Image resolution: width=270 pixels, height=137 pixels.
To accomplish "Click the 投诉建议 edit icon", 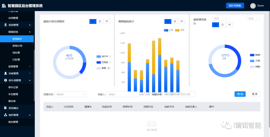I will (x=5, y=108).
